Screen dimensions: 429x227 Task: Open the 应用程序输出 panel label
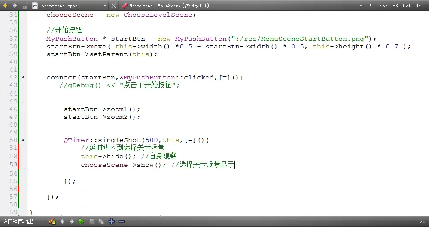click(x=18, y=221)
